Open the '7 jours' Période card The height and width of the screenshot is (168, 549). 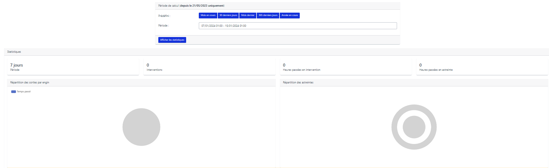tap(73, 67)
